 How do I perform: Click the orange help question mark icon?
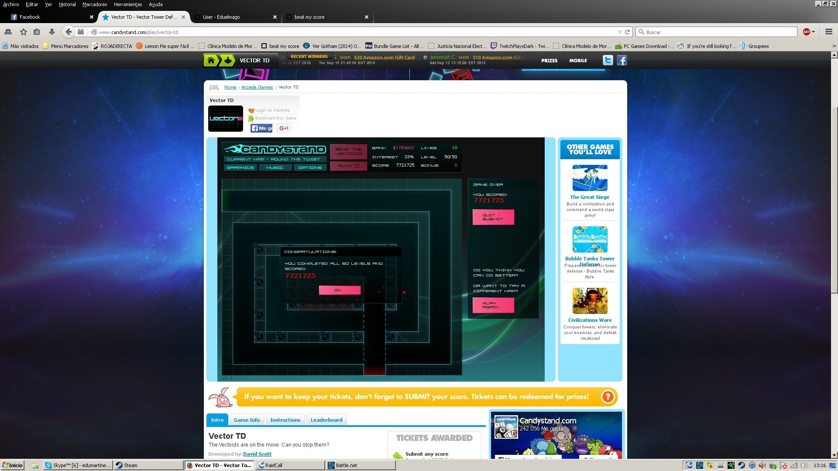point(608,396)
